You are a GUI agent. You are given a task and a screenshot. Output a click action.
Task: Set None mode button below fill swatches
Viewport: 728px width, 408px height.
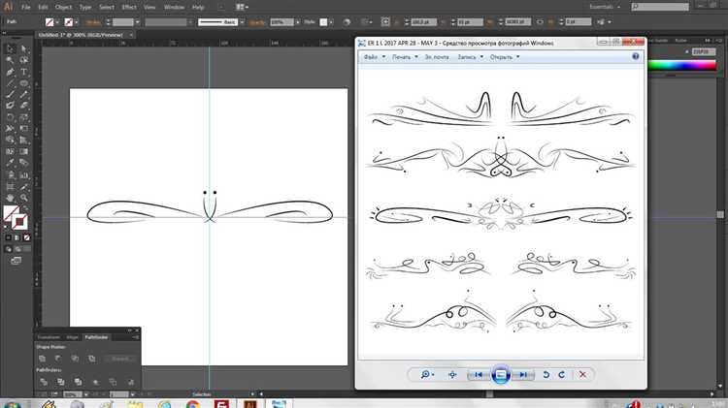pos(26,237)
